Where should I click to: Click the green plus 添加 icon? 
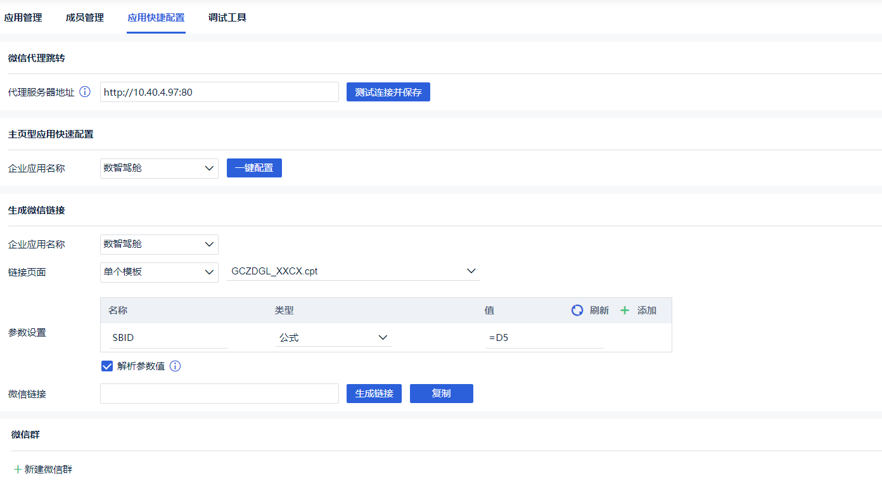pos(625,310)
